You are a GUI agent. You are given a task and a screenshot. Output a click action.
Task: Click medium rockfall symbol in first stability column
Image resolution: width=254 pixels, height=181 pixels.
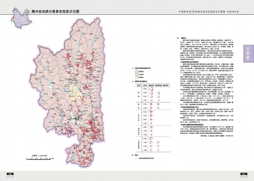tap(151, 104)
